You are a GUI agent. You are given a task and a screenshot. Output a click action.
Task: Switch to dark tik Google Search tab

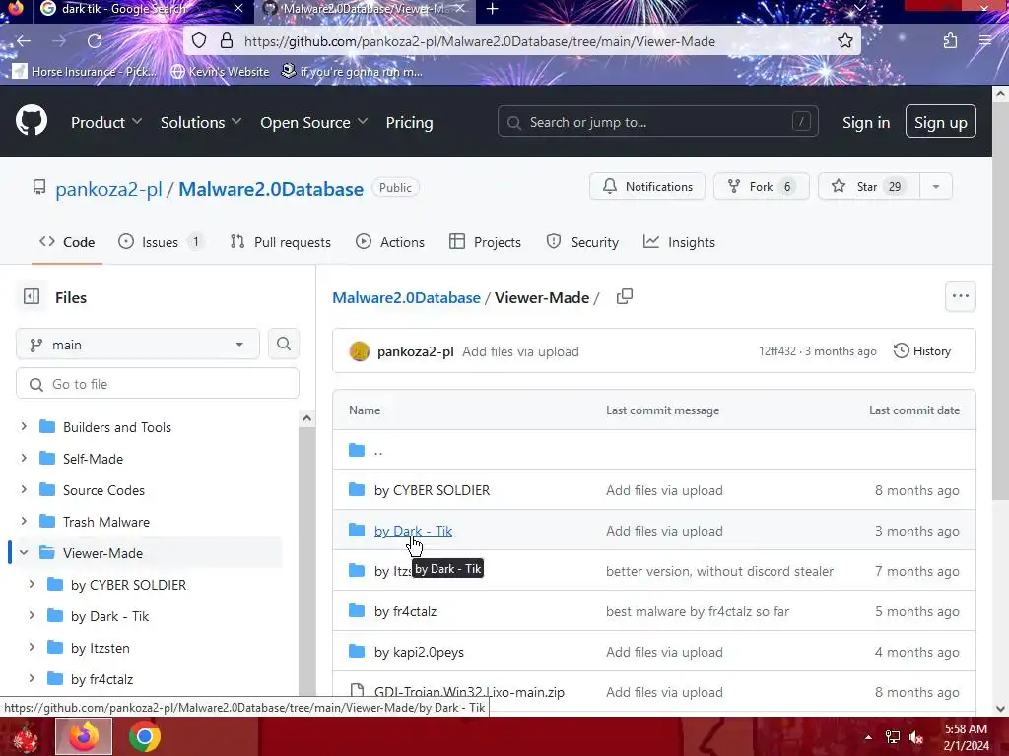point(142,9)
